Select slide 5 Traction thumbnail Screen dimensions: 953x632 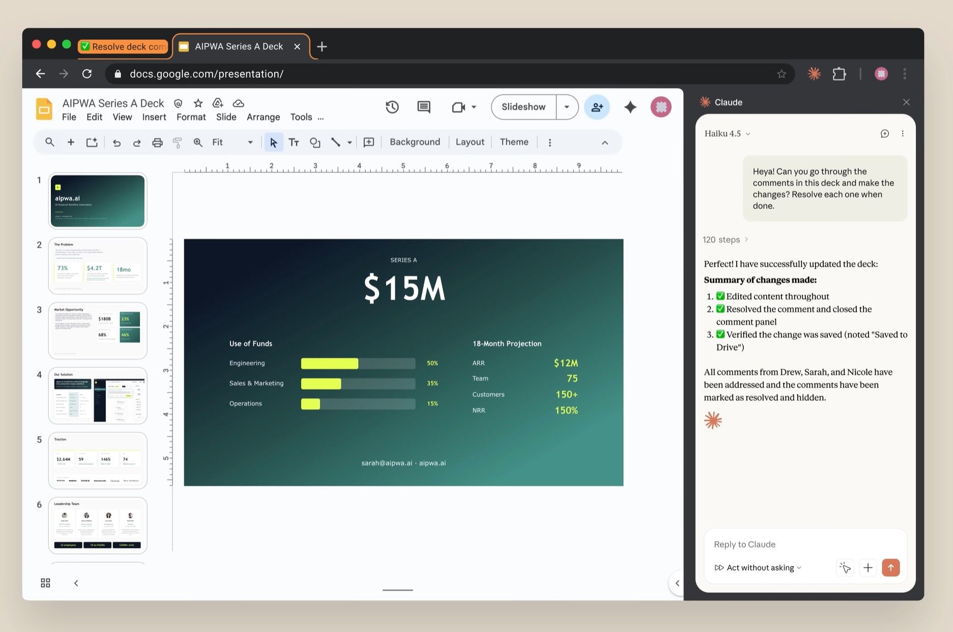(x=97, y=460)
